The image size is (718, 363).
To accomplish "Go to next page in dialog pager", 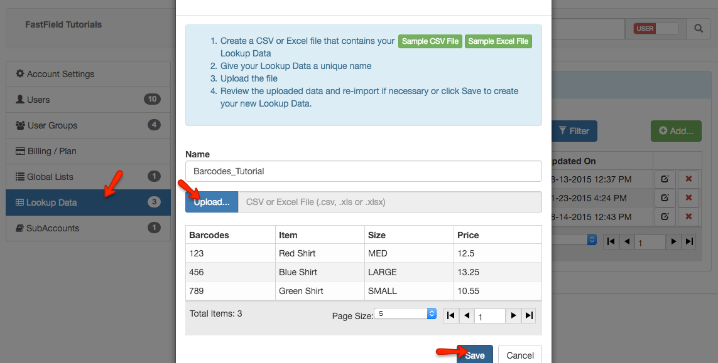I will point(514,316).
